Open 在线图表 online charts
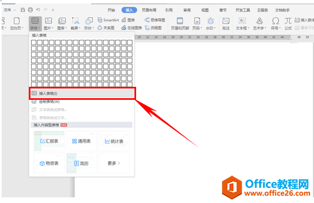 point(132,28)
